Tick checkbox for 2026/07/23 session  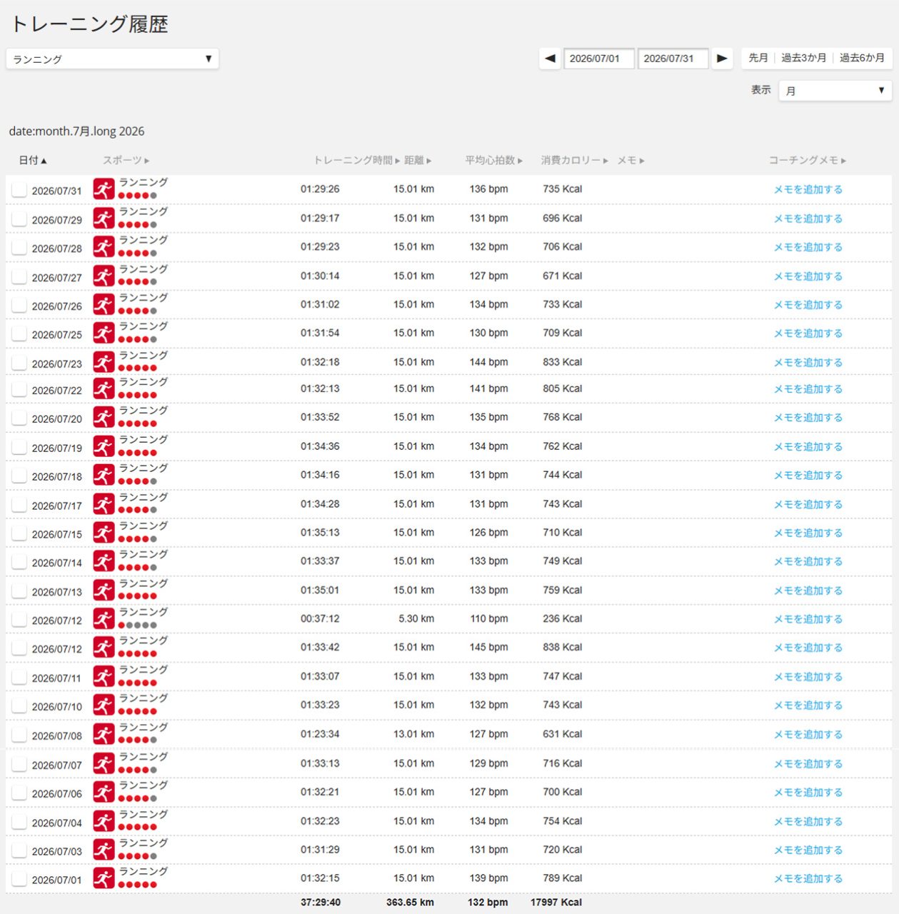19,363
